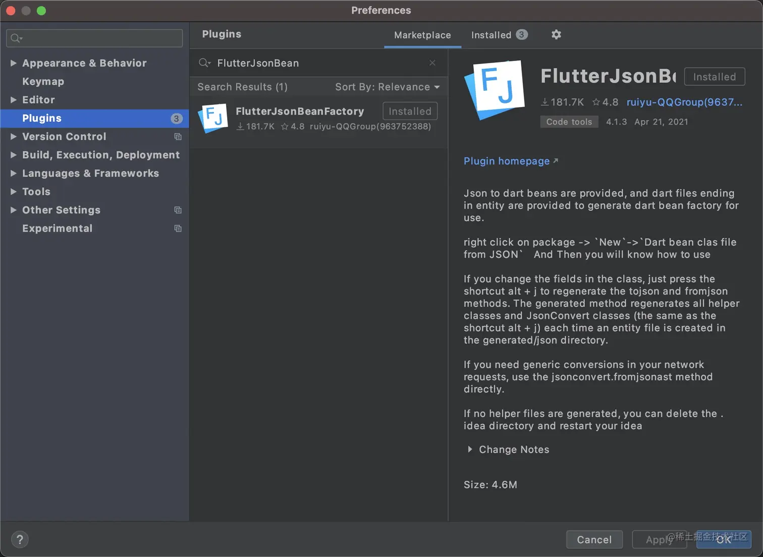Click the Apply button
763x557 pixels.
tap(659, 539)
